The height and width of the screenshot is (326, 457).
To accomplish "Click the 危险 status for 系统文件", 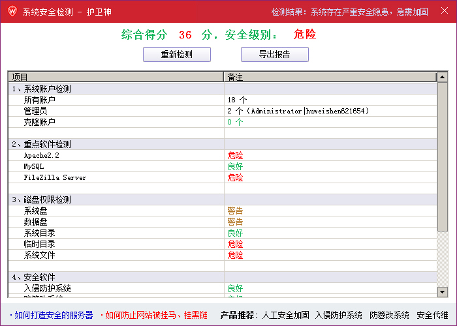I will tap(235, 255).
